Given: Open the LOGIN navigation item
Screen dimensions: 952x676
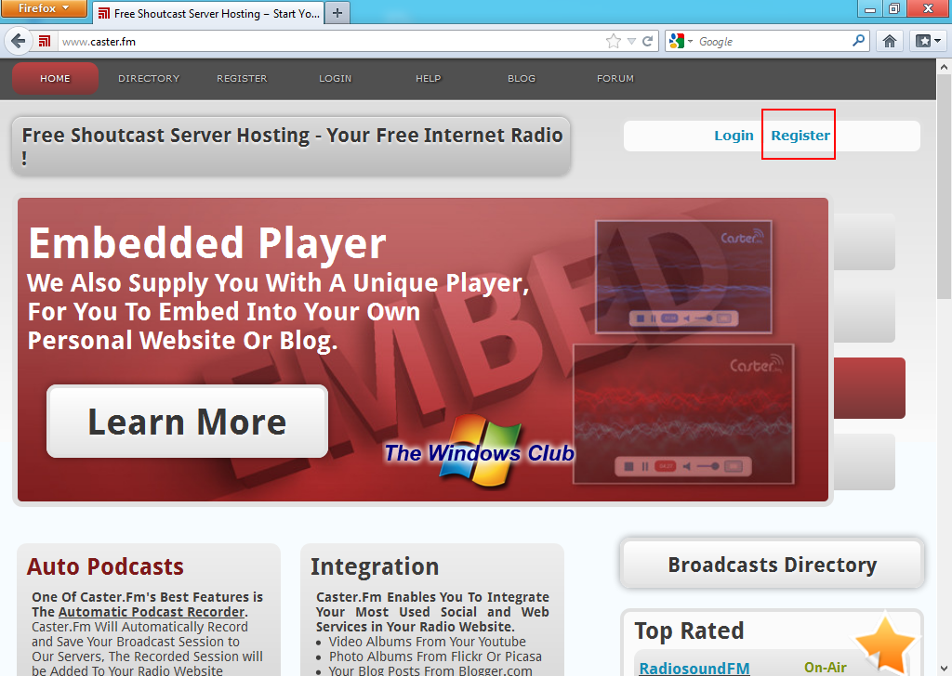Looking at the screenshot, I should 335,78.
